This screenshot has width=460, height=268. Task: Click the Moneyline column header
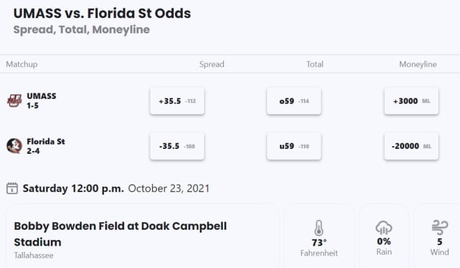pyautogui.click(x=417, y=64)
